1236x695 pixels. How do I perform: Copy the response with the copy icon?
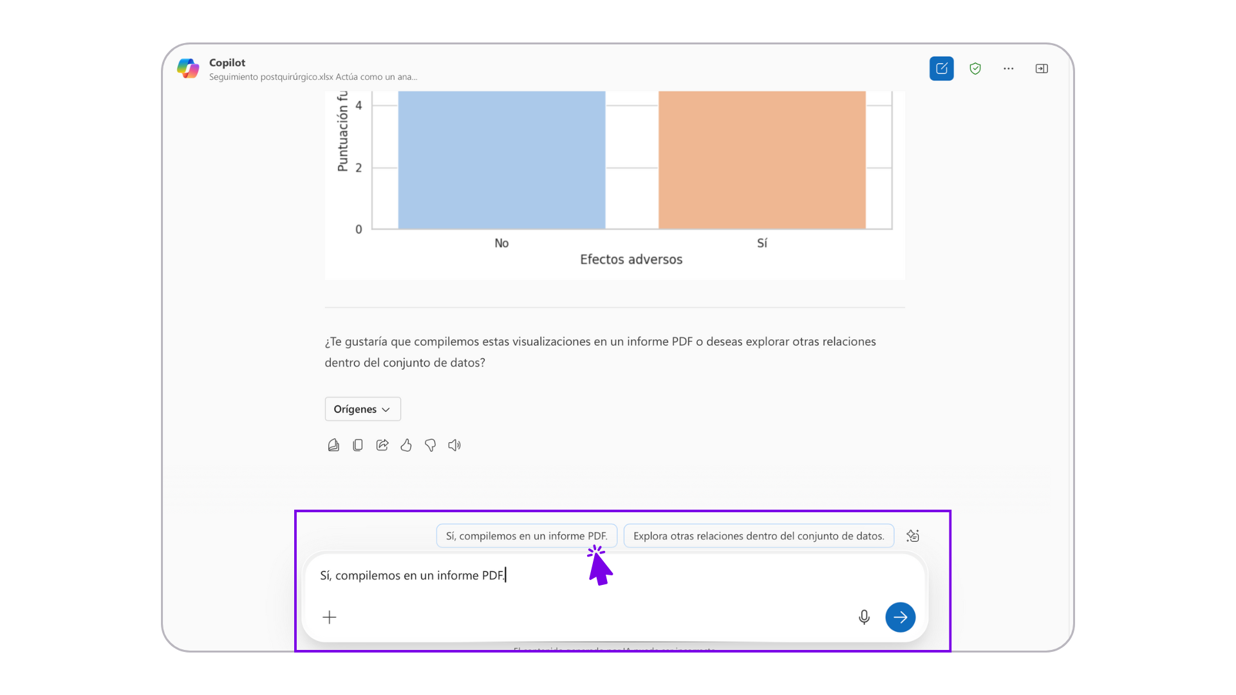point(358,445)
